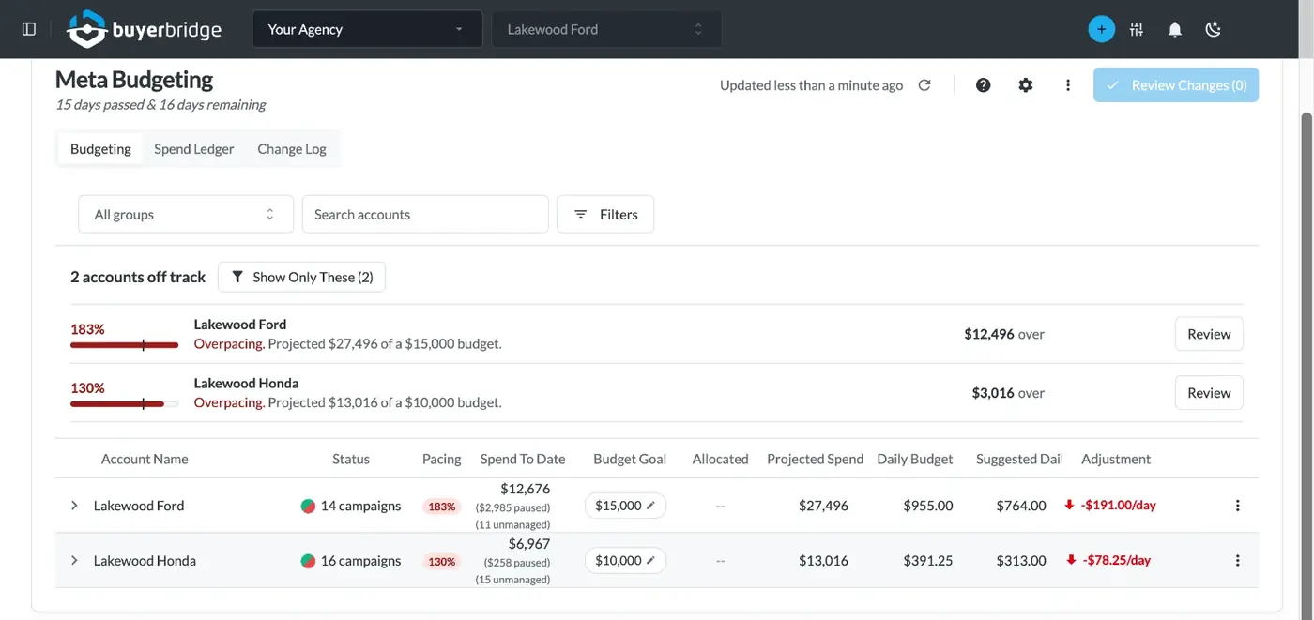Sort by Daily Budget column
1314x620 pixels.
click(915, 459)
